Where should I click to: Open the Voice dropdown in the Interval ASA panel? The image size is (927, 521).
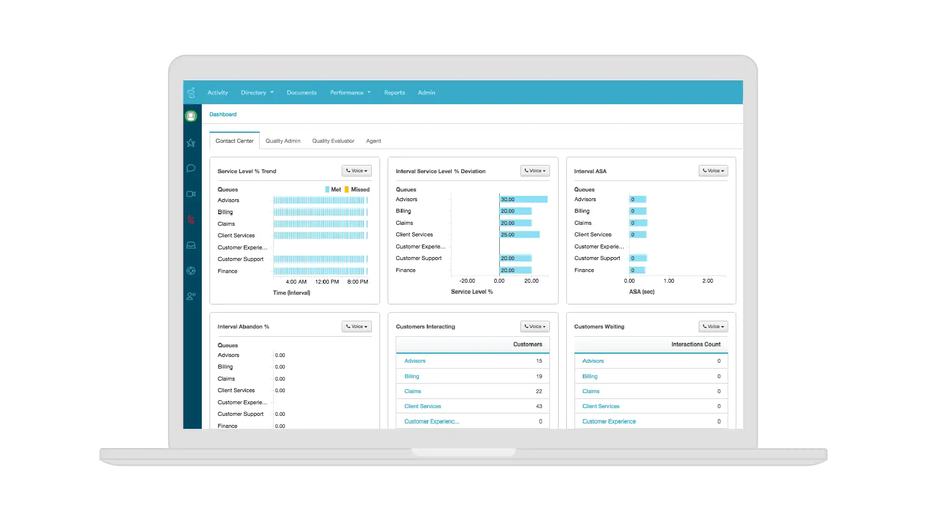713,171
